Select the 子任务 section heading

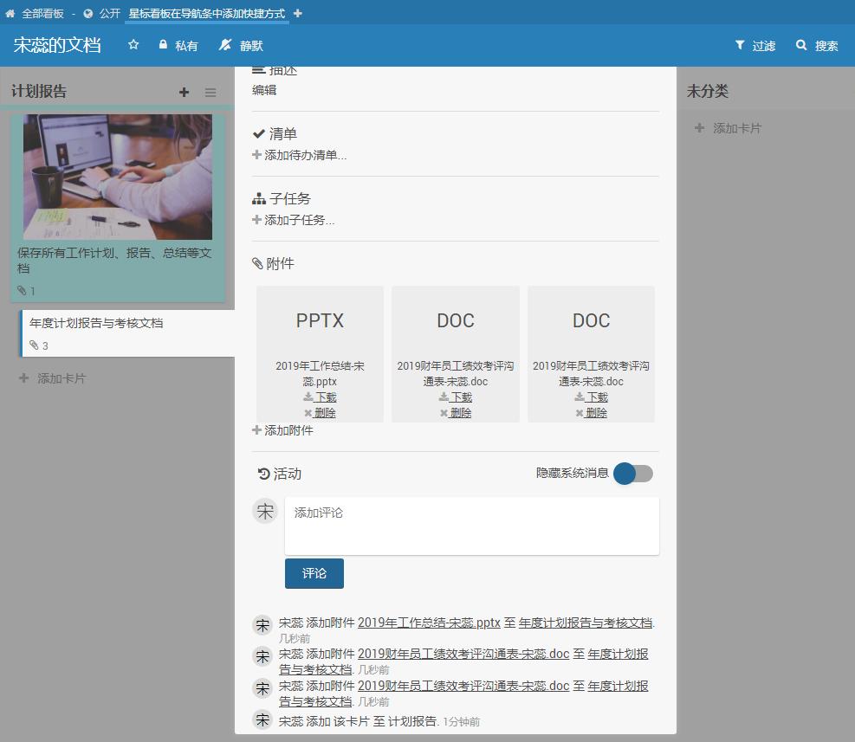pos(282,199)
